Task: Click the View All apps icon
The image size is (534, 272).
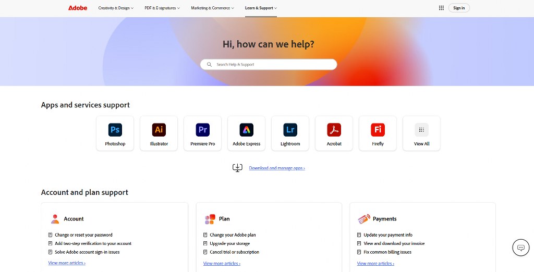Action: coord(421,130)
